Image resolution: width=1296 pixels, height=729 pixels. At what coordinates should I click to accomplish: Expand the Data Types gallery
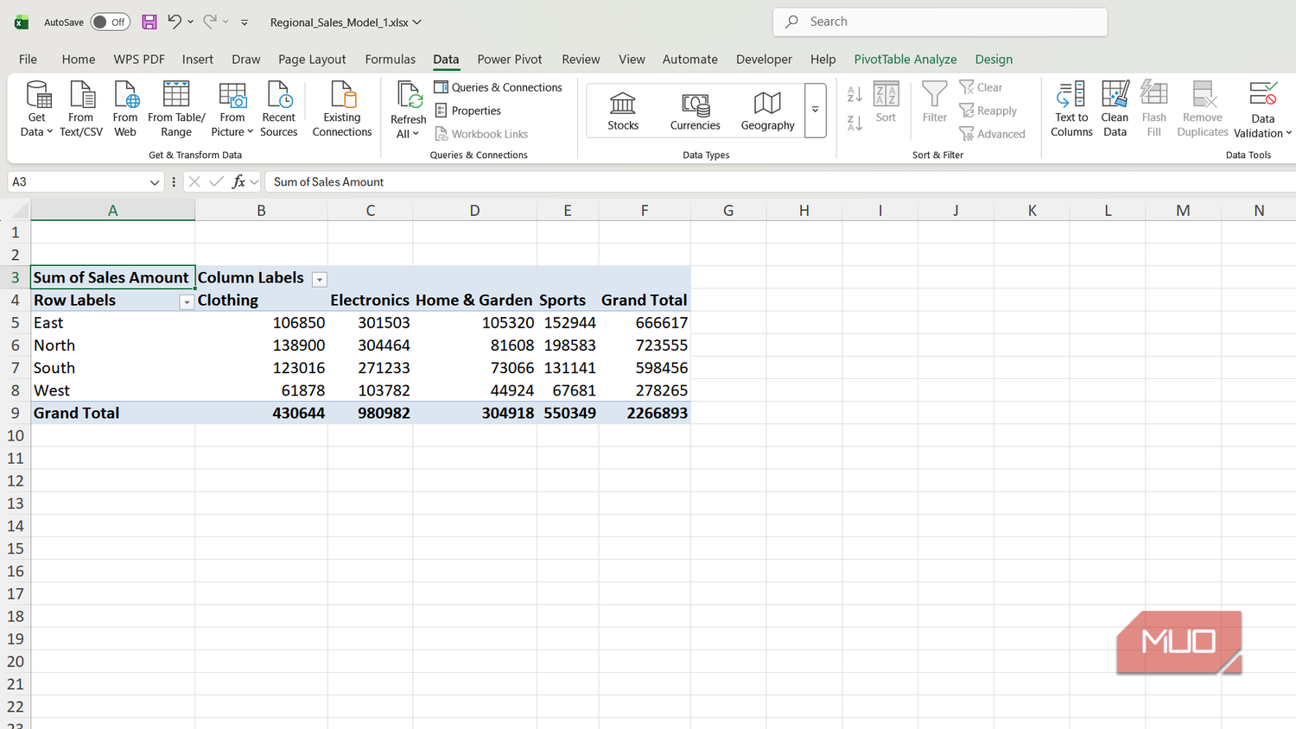click(815, 111)
